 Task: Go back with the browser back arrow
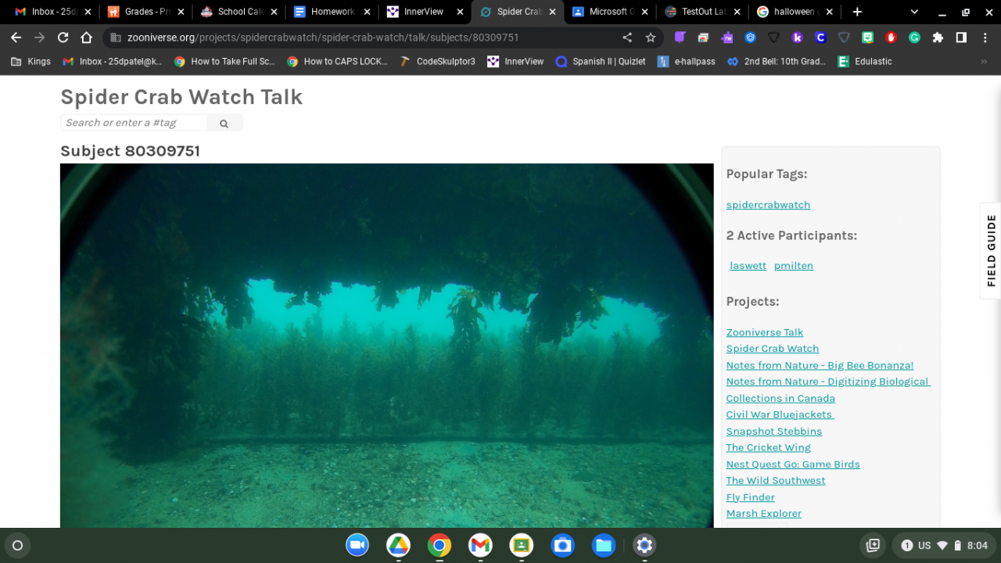pyautogui.click(x=16, y=38)
